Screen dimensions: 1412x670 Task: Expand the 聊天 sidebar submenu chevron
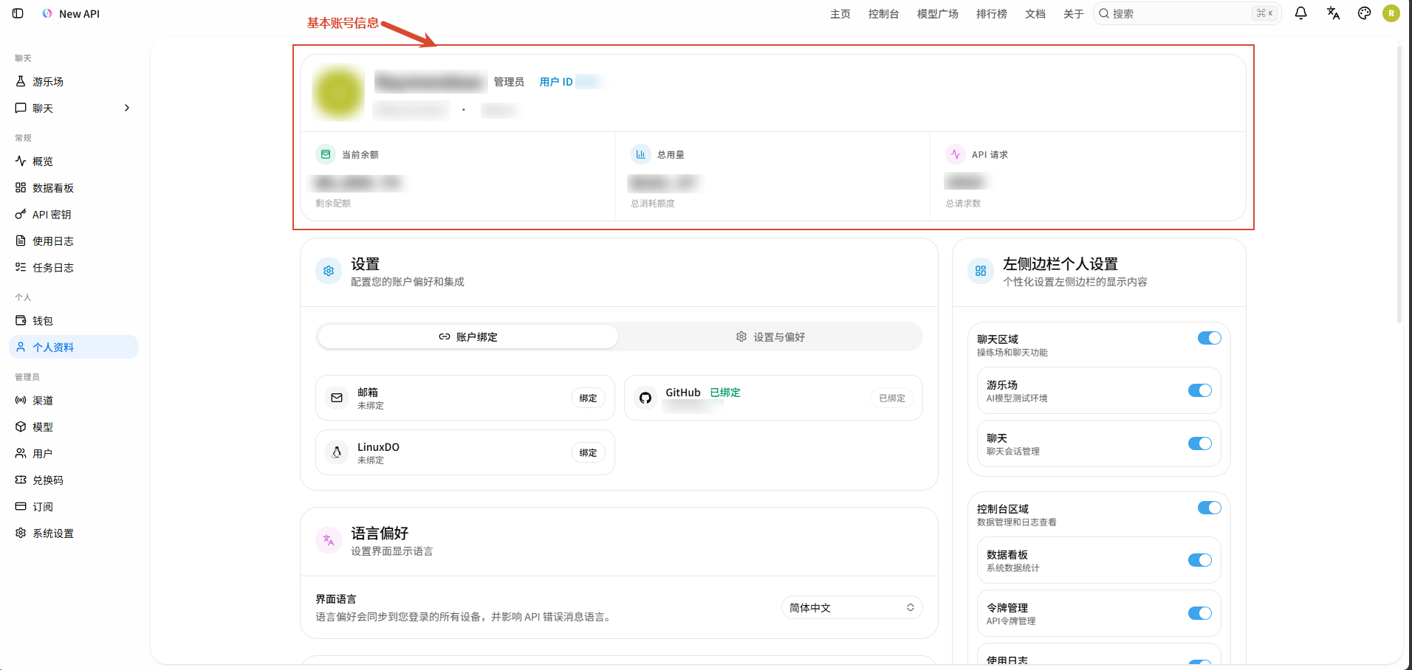(x=127, y=108)
